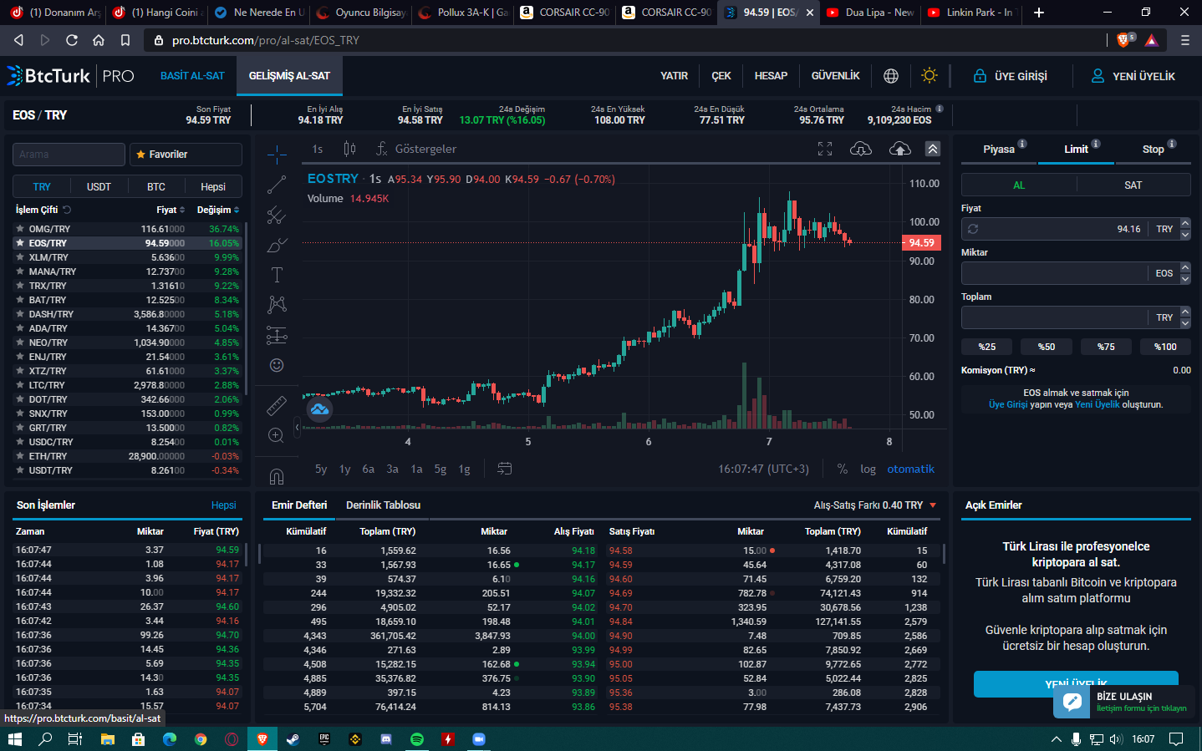Set amount to %50

(x=1047, y=347)
